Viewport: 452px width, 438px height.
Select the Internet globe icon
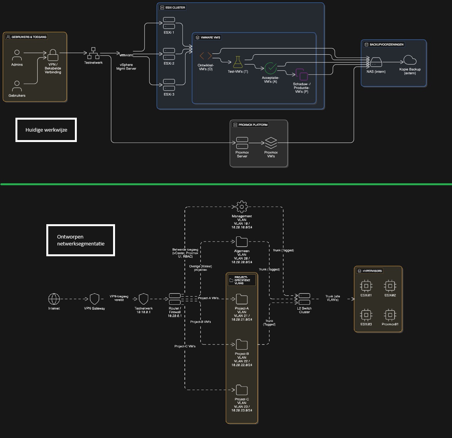coord(54,299)
